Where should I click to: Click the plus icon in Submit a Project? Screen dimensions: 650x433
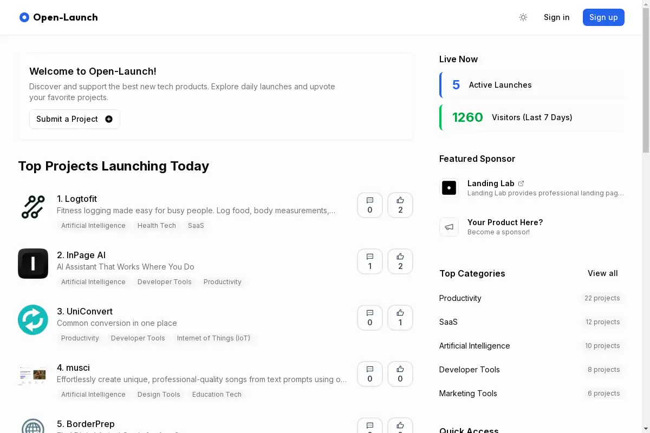109,119
